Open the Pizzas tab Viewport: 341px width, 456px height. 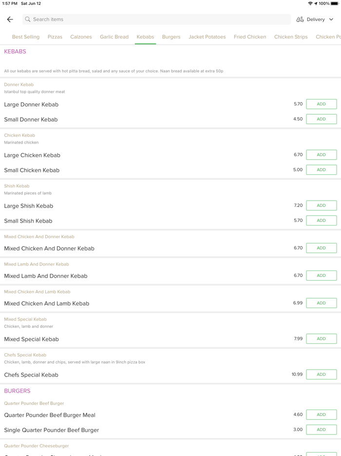(55, 37)
